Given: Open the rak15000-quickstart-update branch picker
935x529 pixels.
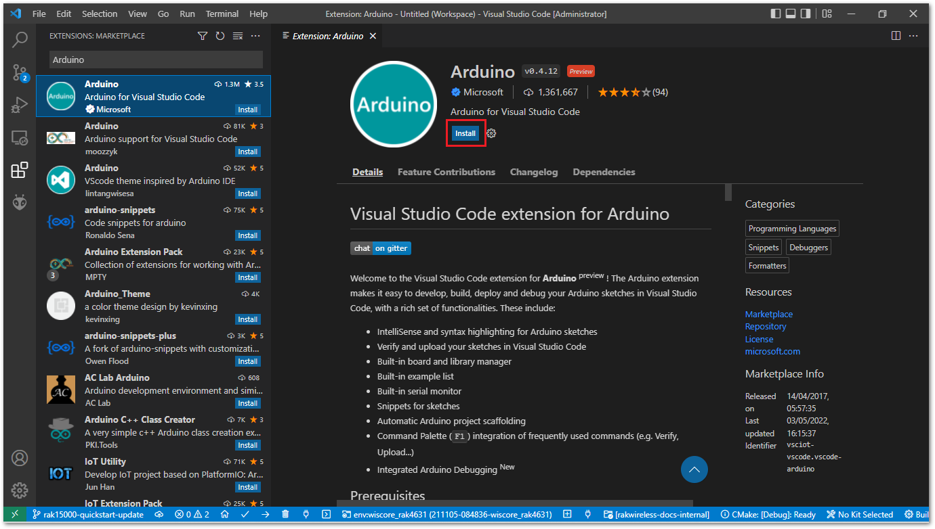Looking at the screenshot, I should pyautogui.click(x=88, y=515).
